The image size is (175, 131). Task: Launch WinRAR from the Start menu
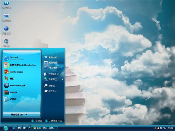click(14, 92)
